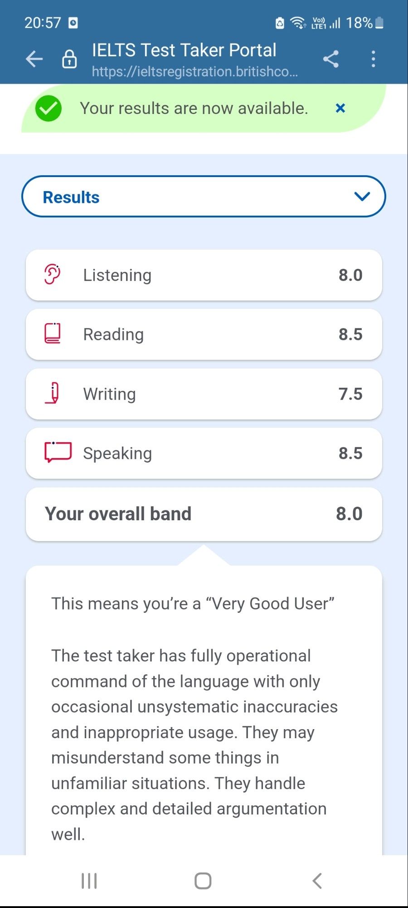This screenshot has height=908, width=408.
Task: Tap the Listening ear icon
Action: 53,274
